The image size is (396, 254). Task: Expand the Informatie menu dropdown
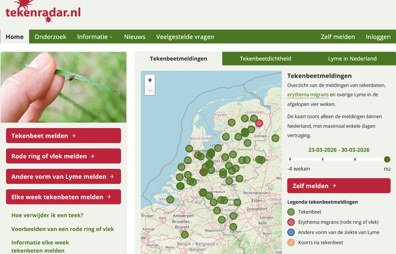point(95,37)
